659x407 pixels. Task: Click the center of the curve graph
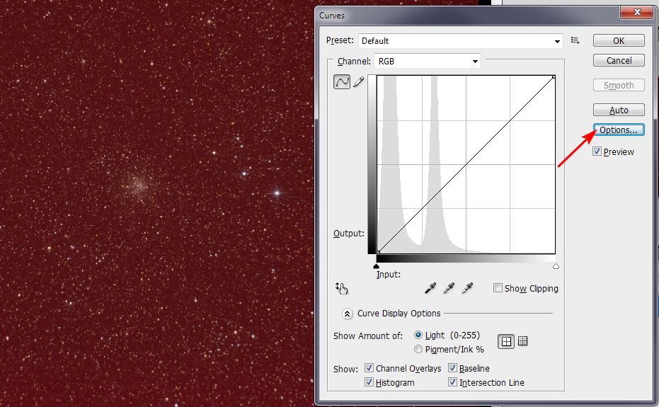click(x=466, y=164)
